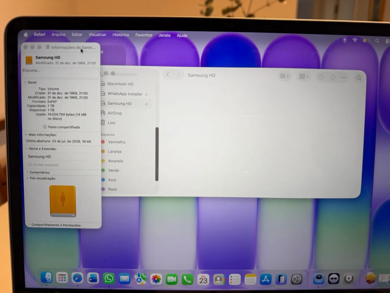Select the Laranja orange tag
Viewport: 390px width, 293px height.
click(x=115, y=151)
